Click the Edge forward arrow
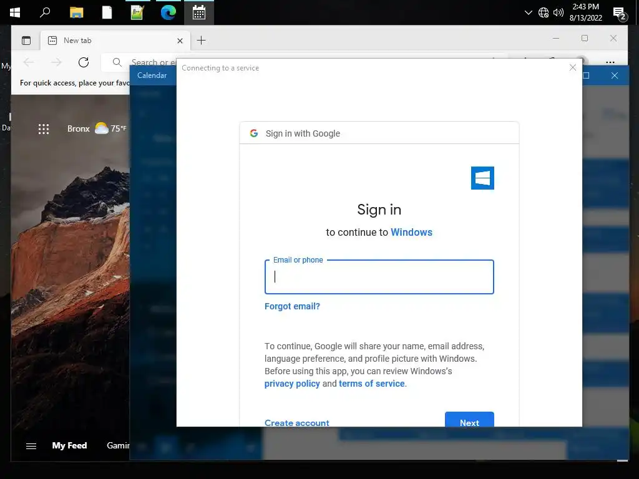Viewport: 639px width, 479px height. click(56, 62)
